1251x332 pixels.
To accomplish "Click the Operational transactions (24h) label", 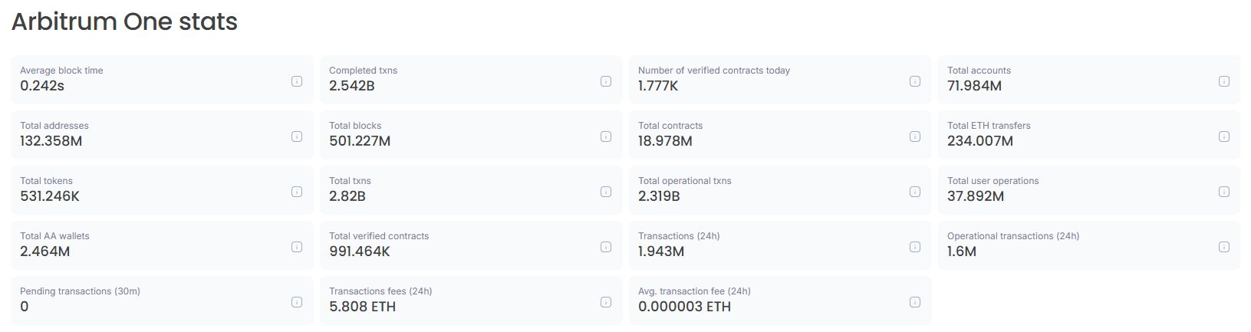I will pos(1013,236).
